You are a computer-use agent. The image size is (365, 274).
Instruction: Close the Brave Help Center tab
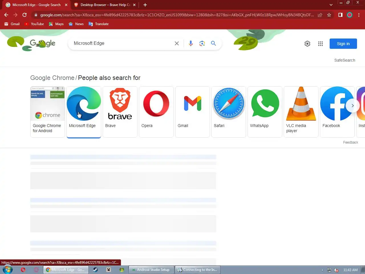(134, 5)
